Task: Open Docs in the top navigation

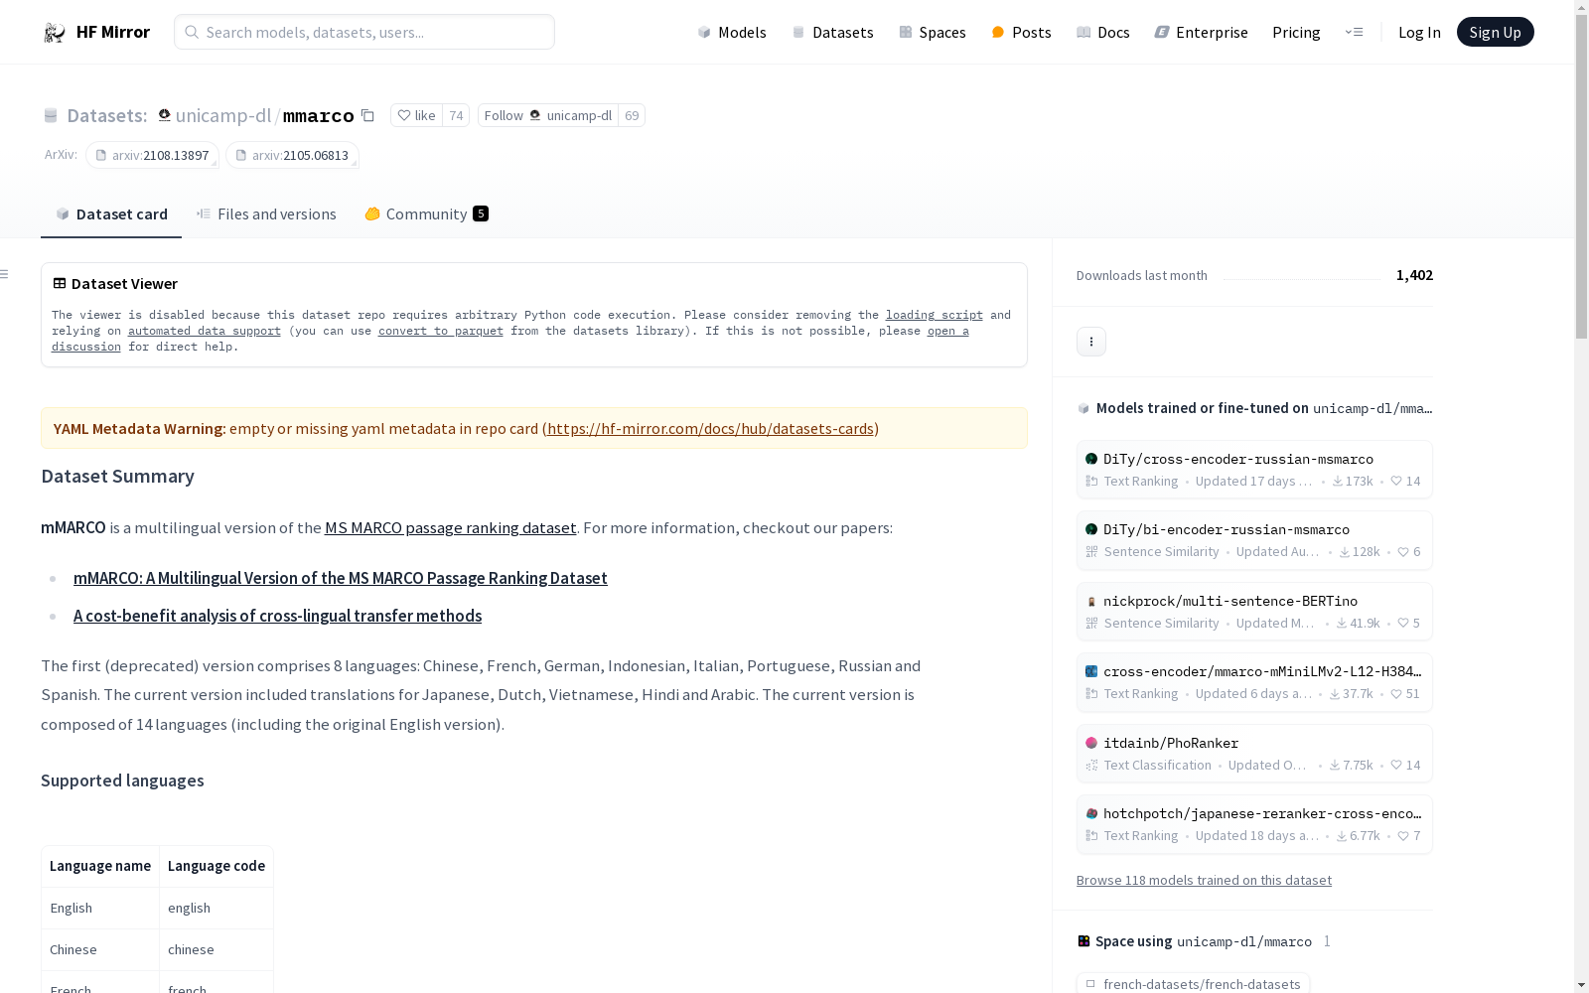Action: click(x=1103, y=32)
